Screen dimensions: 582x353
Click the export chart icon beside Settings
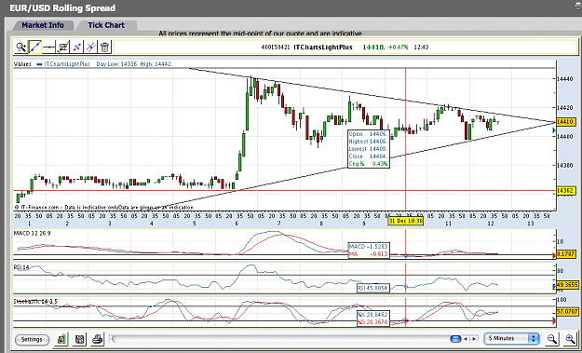tap(61, 339)
